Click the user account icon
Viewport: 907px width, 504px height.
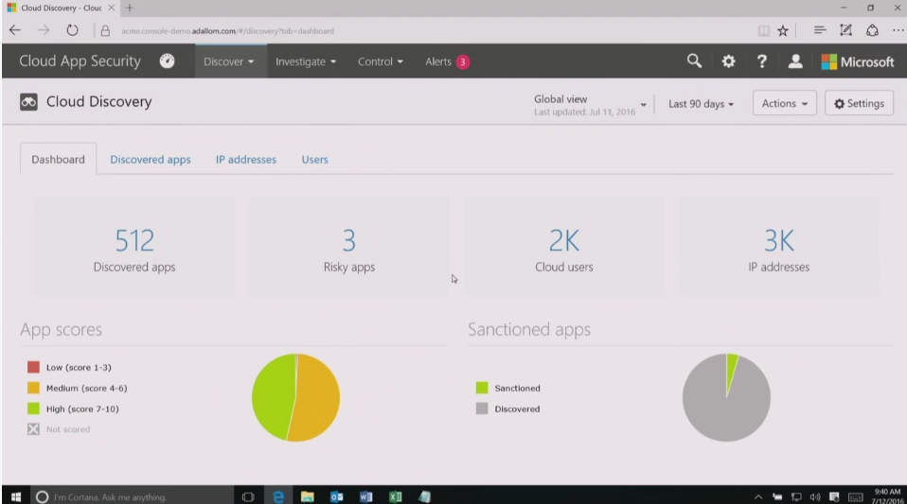pos(795,61)
